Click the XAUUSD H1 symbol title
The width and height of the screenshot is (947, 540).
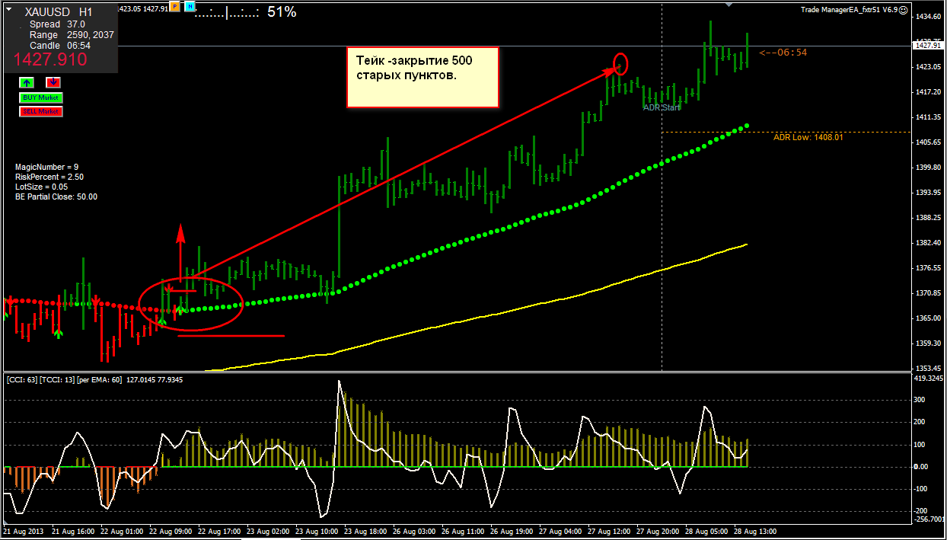[x=59, y=12]
